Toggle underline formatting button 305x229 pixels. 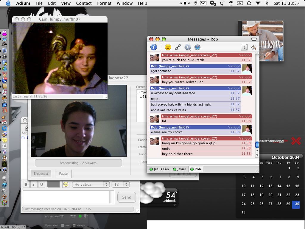(x=41, y=185)
